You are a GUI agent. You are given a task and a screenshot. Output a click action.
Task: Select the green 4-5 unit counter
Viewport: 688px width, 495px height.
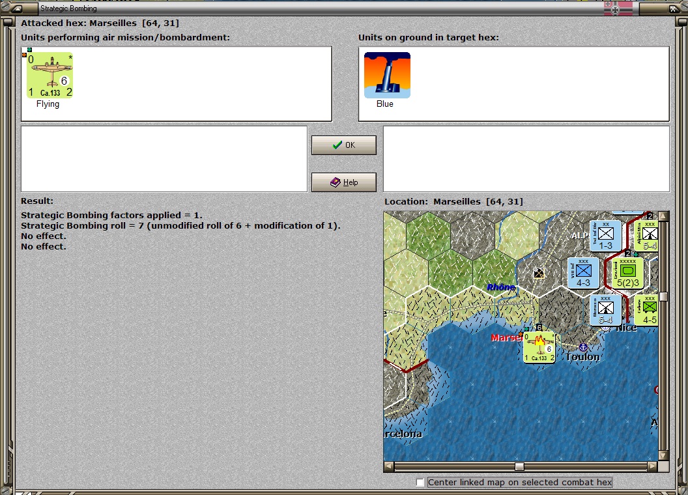click(647, 310)
